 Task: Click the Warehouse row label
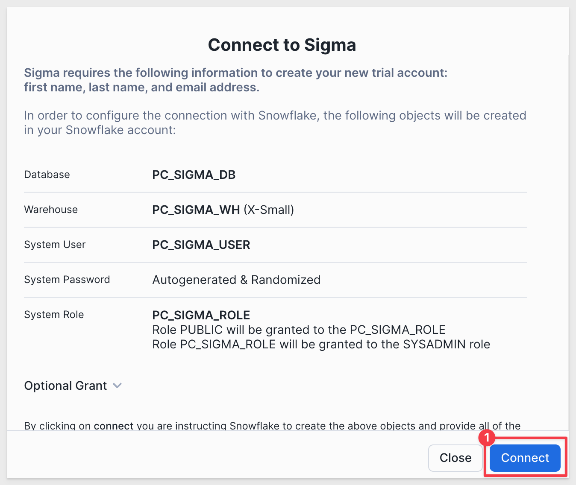coord(51,210)
